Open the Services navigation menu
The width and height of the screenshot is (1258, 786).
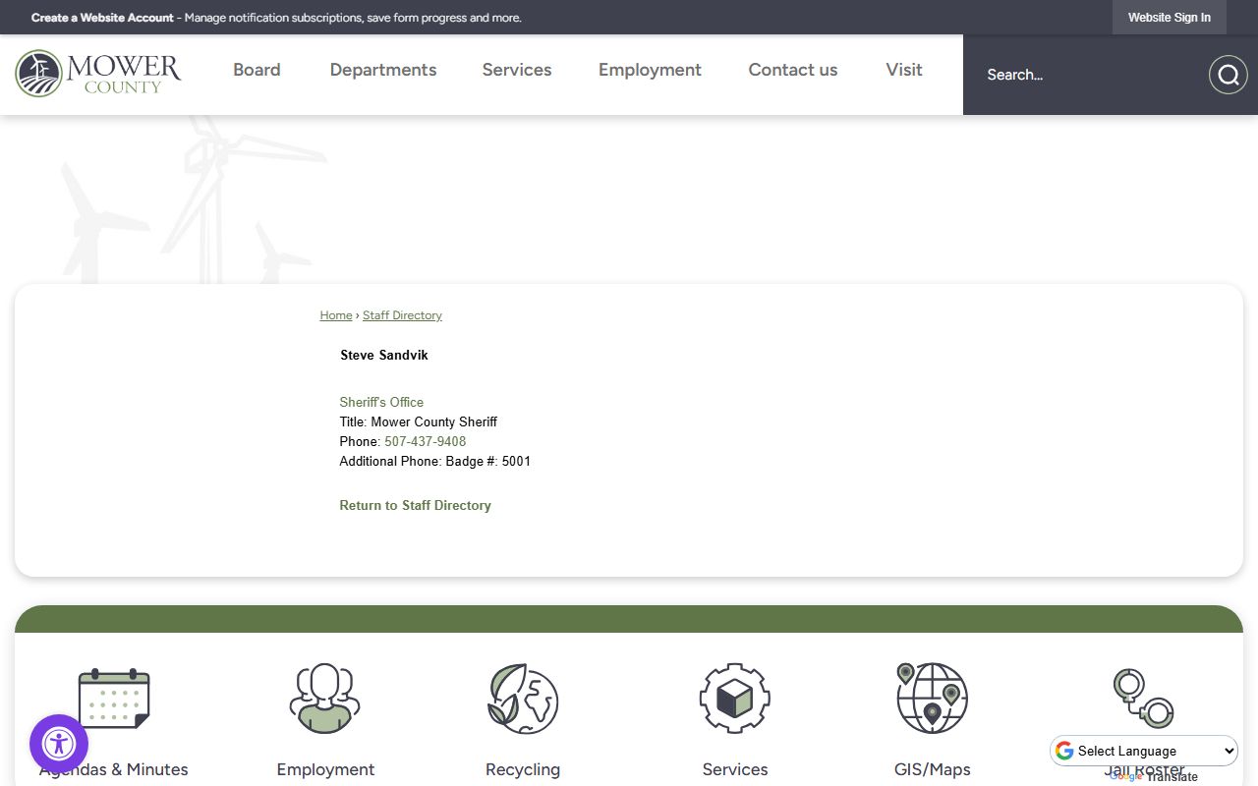point(517,70)
